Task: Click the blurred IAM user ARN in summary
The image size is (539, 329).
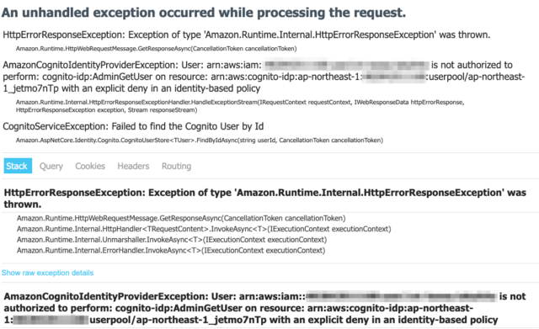Action: tap(347, 65)
